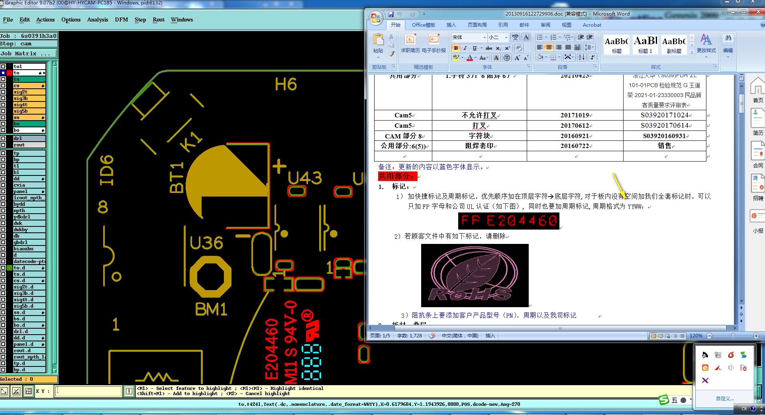The height and width of the screenshot is (415, 765).
Task: Click the zoom in plus button in Word
Action: 756,336
